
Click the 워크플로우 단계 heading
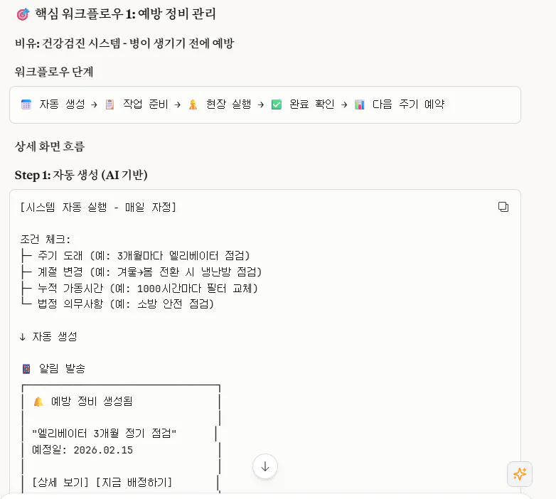(x=54, y=72)
